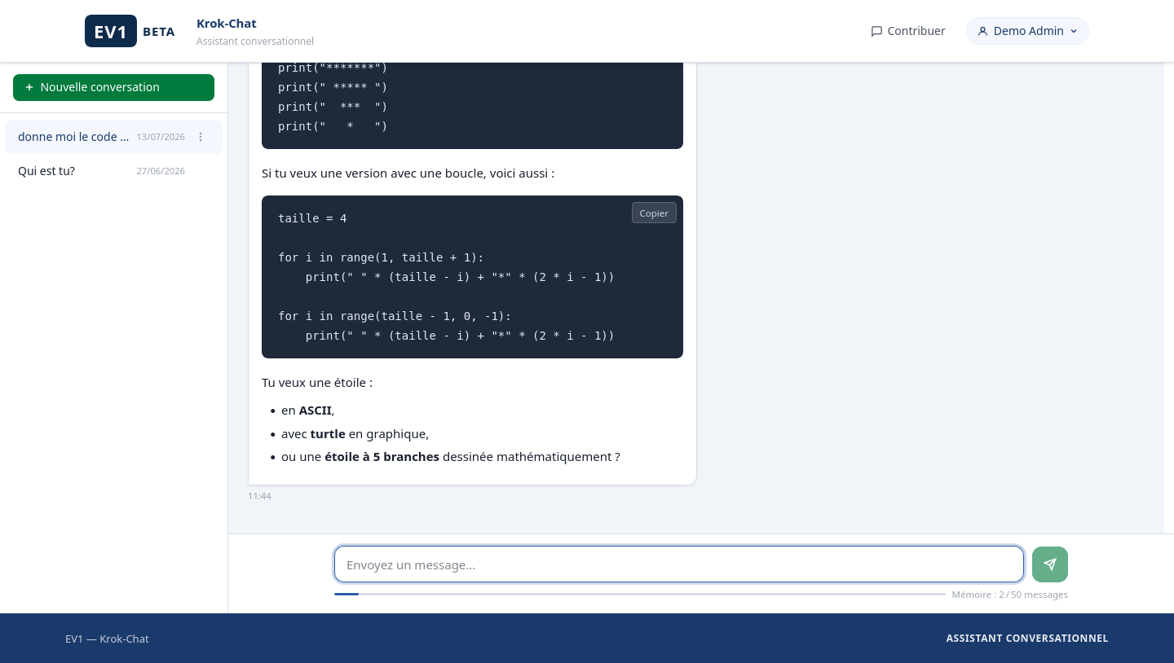Click the 27/06/2026 conversation date
1174x663 pixels.
[161, 171]
